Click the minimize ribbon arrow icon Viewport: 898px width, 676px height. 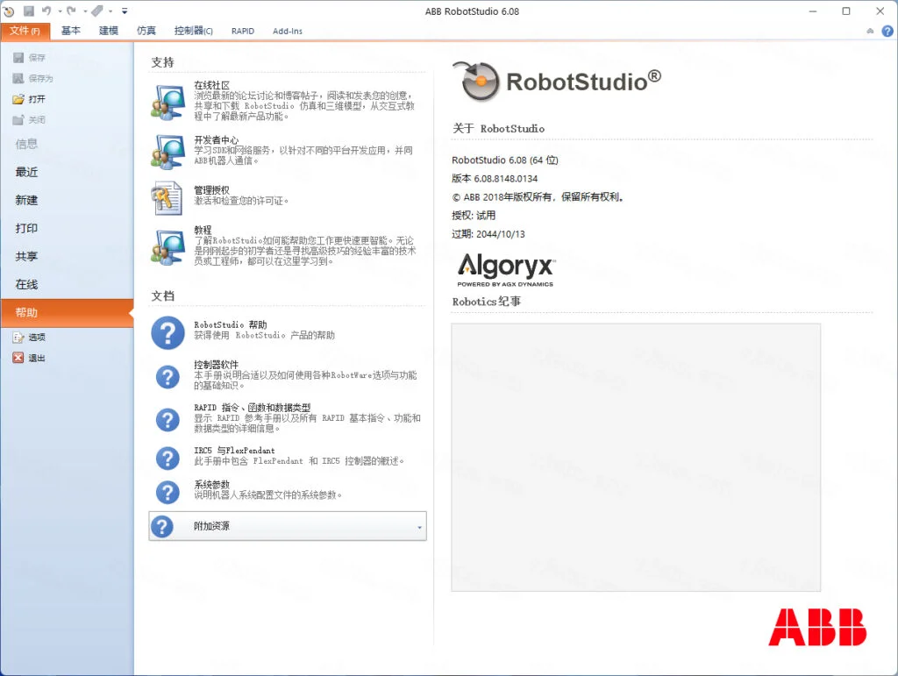click(x=870, y=31)
